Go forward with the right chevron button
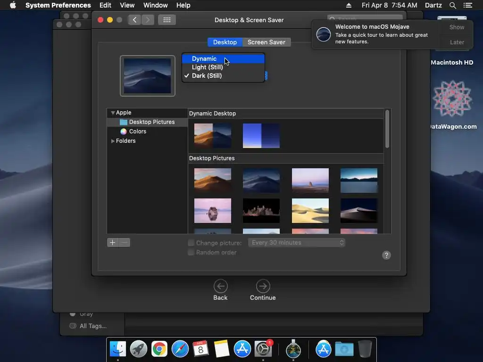Screen dimensions: 483x362 [x=148, y=20]
